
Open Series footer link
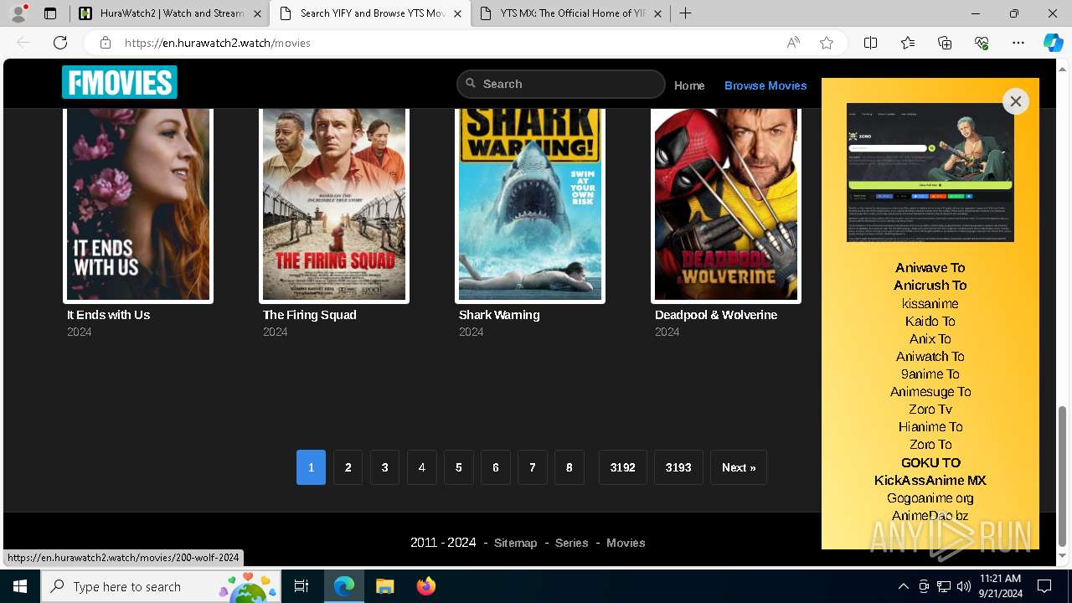pyautogui.click(x=572, y=543)
